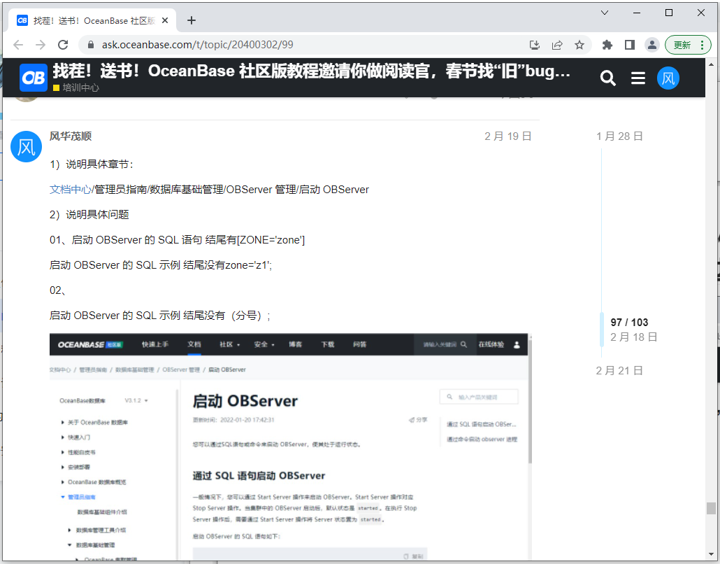Go back with the browser back arrow

click(18, 45)
